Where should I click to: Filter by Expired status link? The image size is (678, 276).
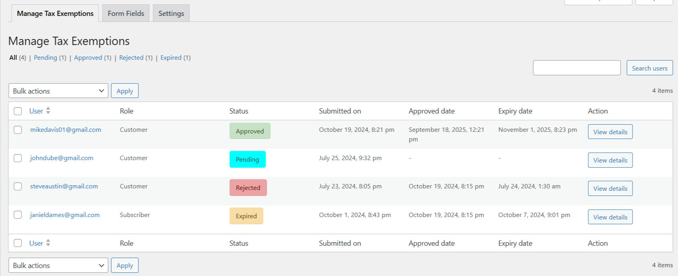(171, 58)
